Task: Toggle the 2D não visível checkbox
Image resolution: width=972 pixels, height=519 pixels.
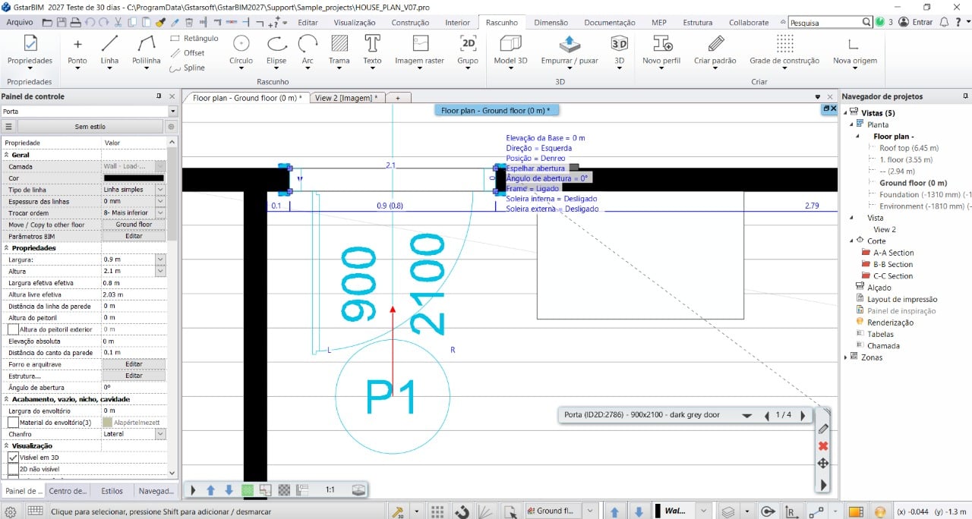Action: coord(14,470)
